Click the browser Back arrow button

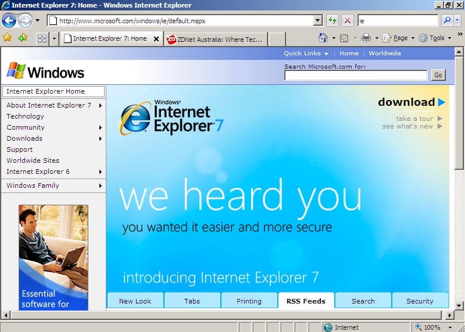[x=9, y=21]
